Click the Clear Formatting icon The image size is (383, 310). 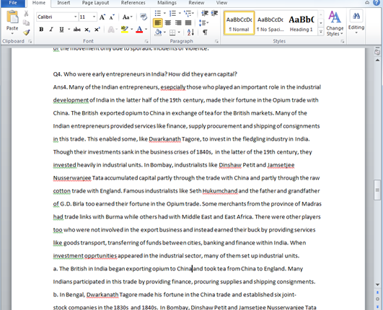click(144, 17)
